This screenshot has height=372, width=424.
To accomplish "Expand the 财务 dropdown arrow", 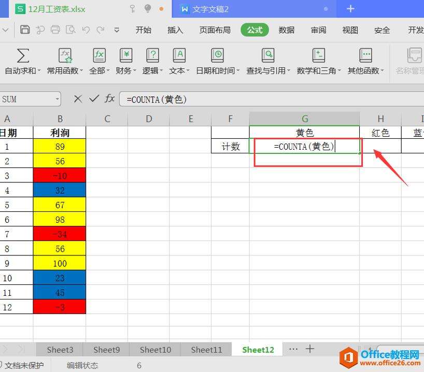I will click(134, 71).
